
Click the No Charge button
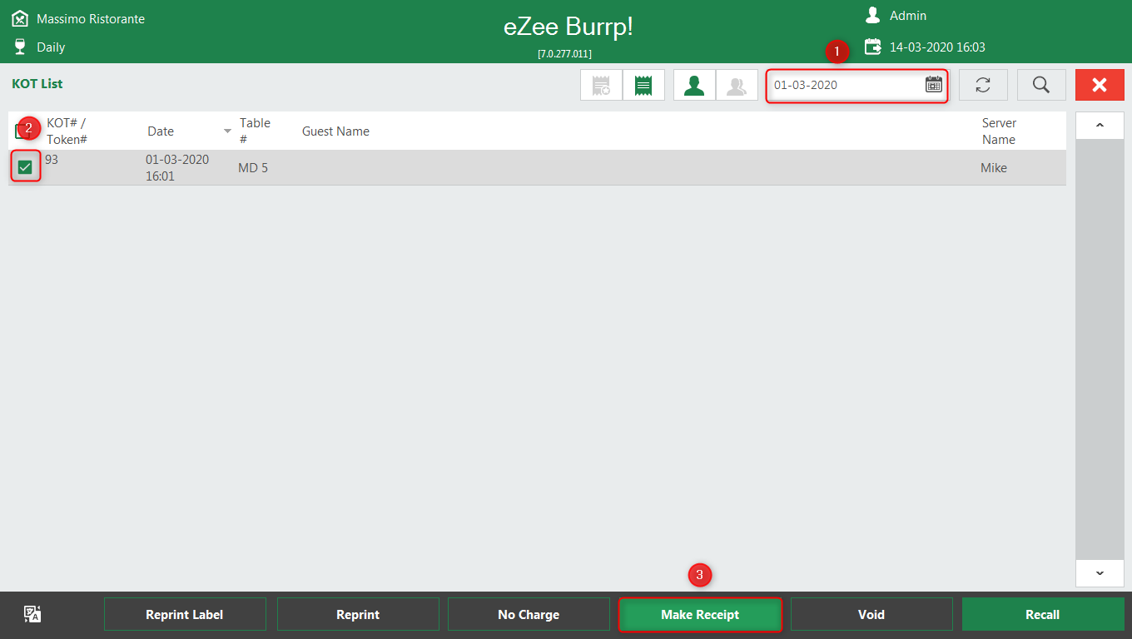pyautogui.click(x=529, y=614)
